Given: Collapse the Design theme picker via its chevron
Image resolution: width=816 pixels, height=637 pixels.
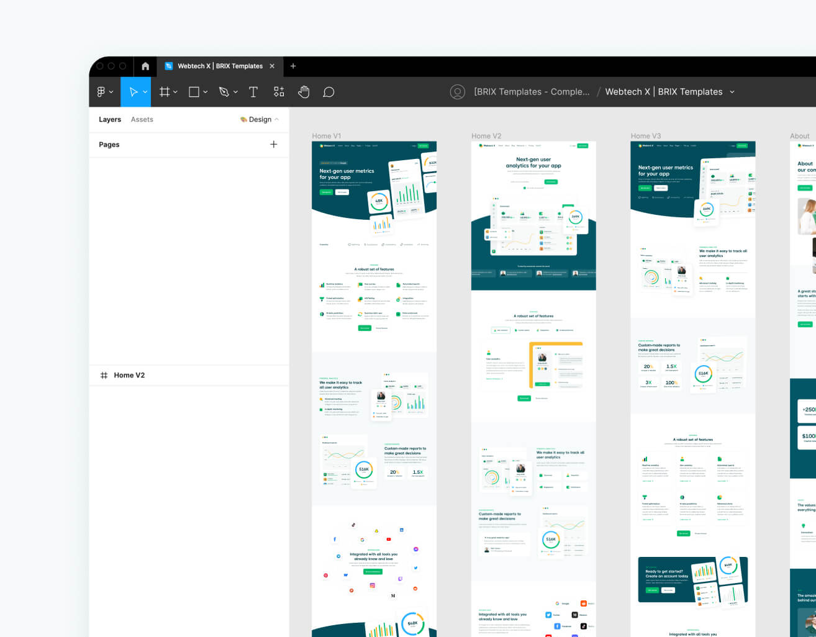Looking at the screenshot, I should pos(278,119).
